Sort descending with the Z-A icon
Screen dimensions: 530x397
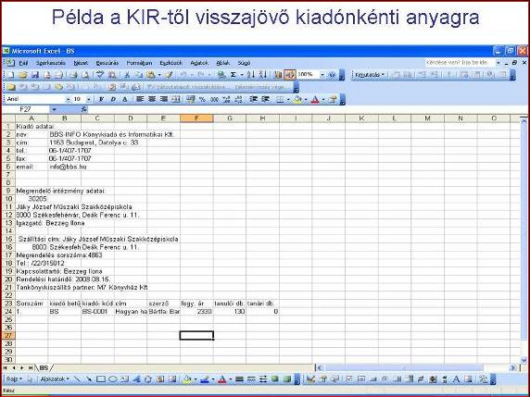point(262,75)
